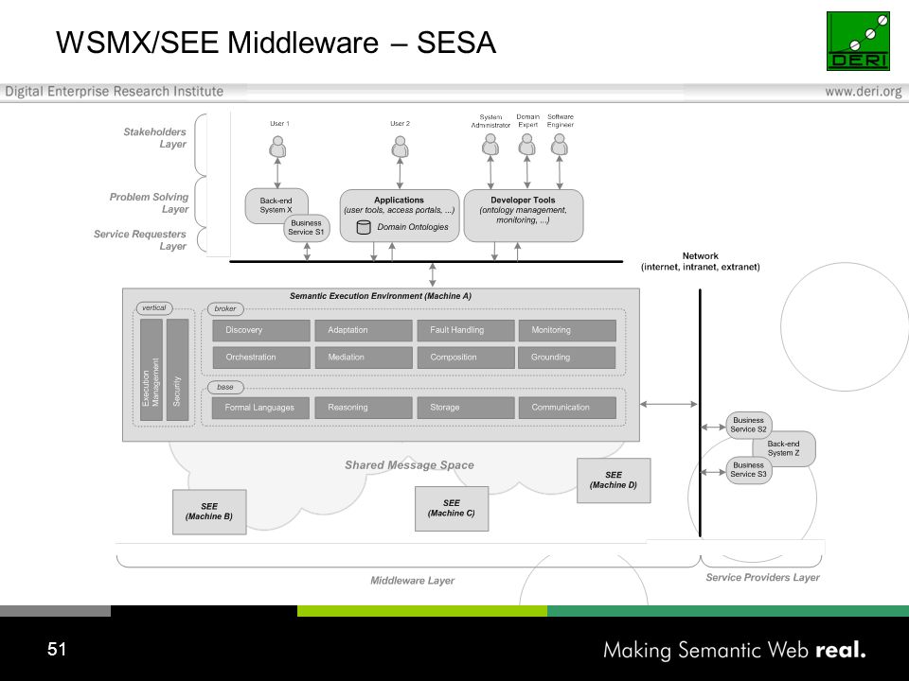909x681 pixels.
Task: Select the Mediation component box
Action: coord(364,358)
